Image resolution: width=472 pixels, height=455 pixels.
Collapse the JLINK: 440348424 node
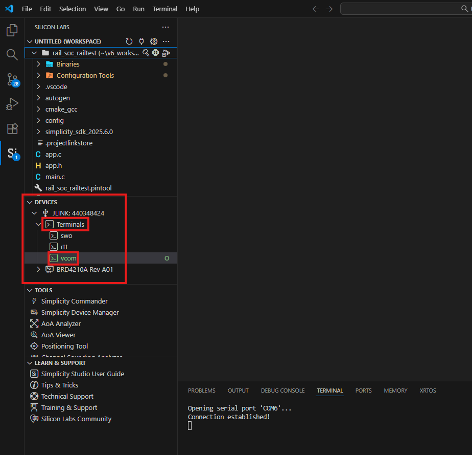34,213
